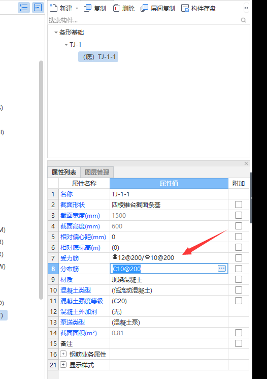Click the 相对偏心距 value 0
The image size is (267, 379).
[113, 237]
